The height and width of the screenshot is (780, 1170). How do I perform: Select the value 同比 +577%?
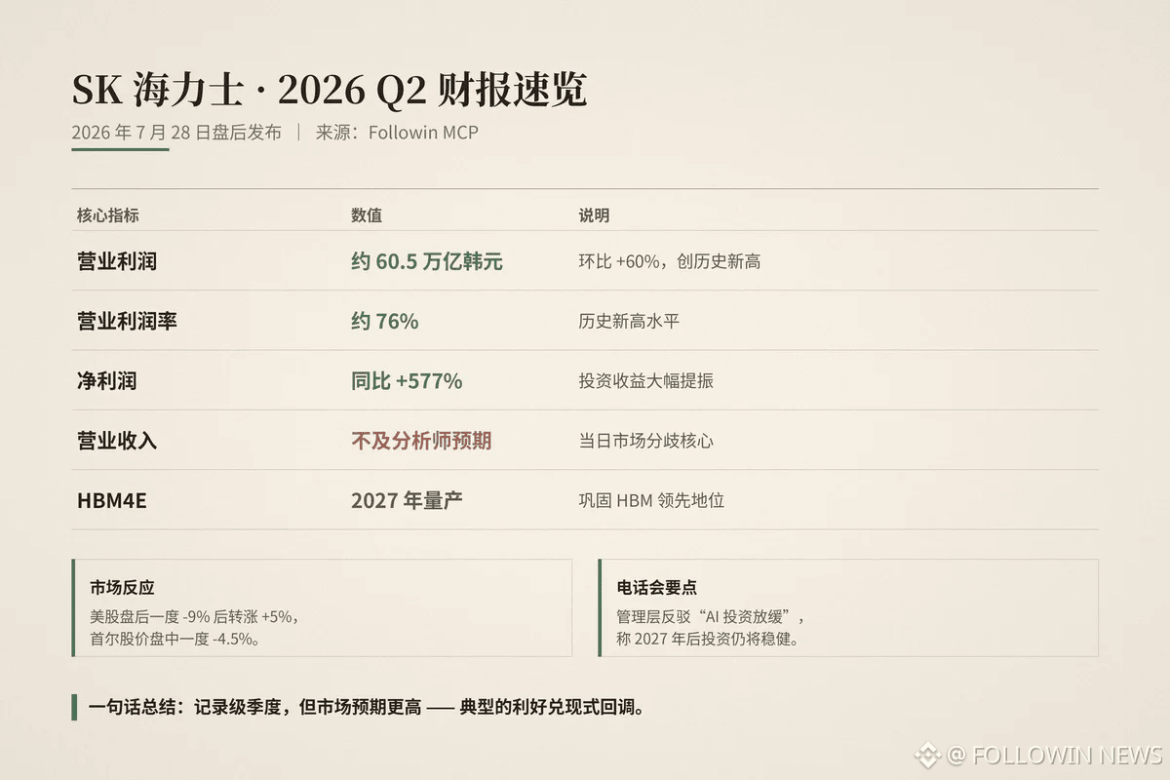pyautogui.click(x=407, y=381)
